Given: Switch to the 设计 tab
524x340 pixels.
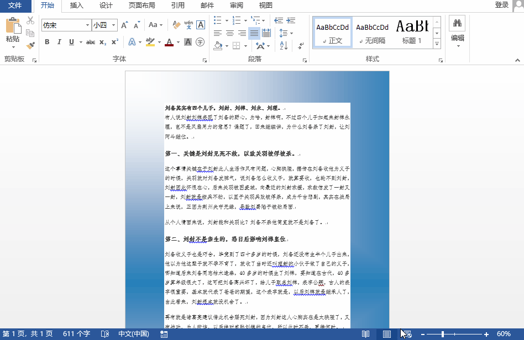Looking at the screenshot, I should pos(106,6).
